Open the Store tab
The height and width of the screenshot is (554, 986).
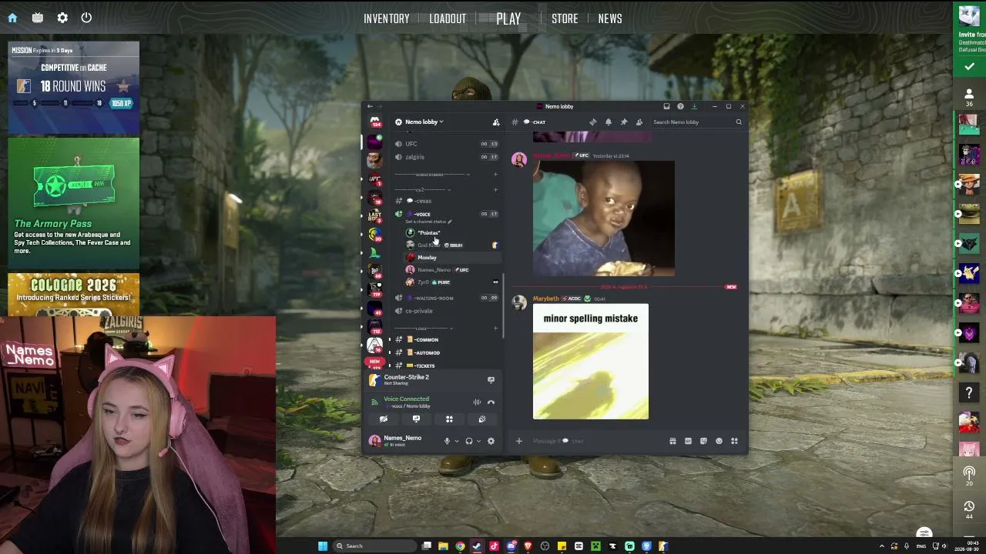tap(565, 18)
